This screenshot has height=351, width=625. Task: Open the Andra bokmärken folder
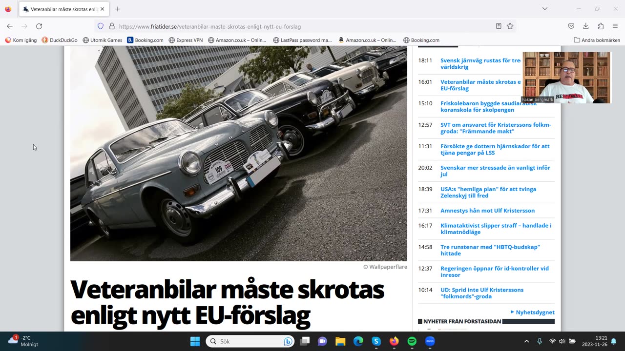pos(597,40)
